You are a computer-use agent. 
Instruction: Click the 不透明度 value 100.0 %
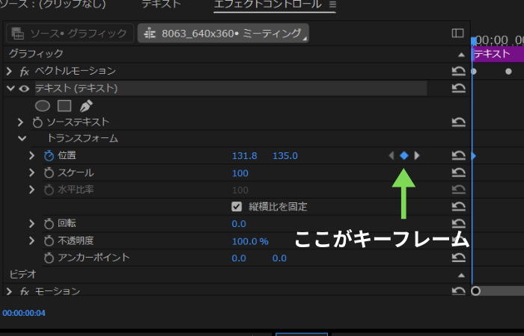tap(250, 240)
